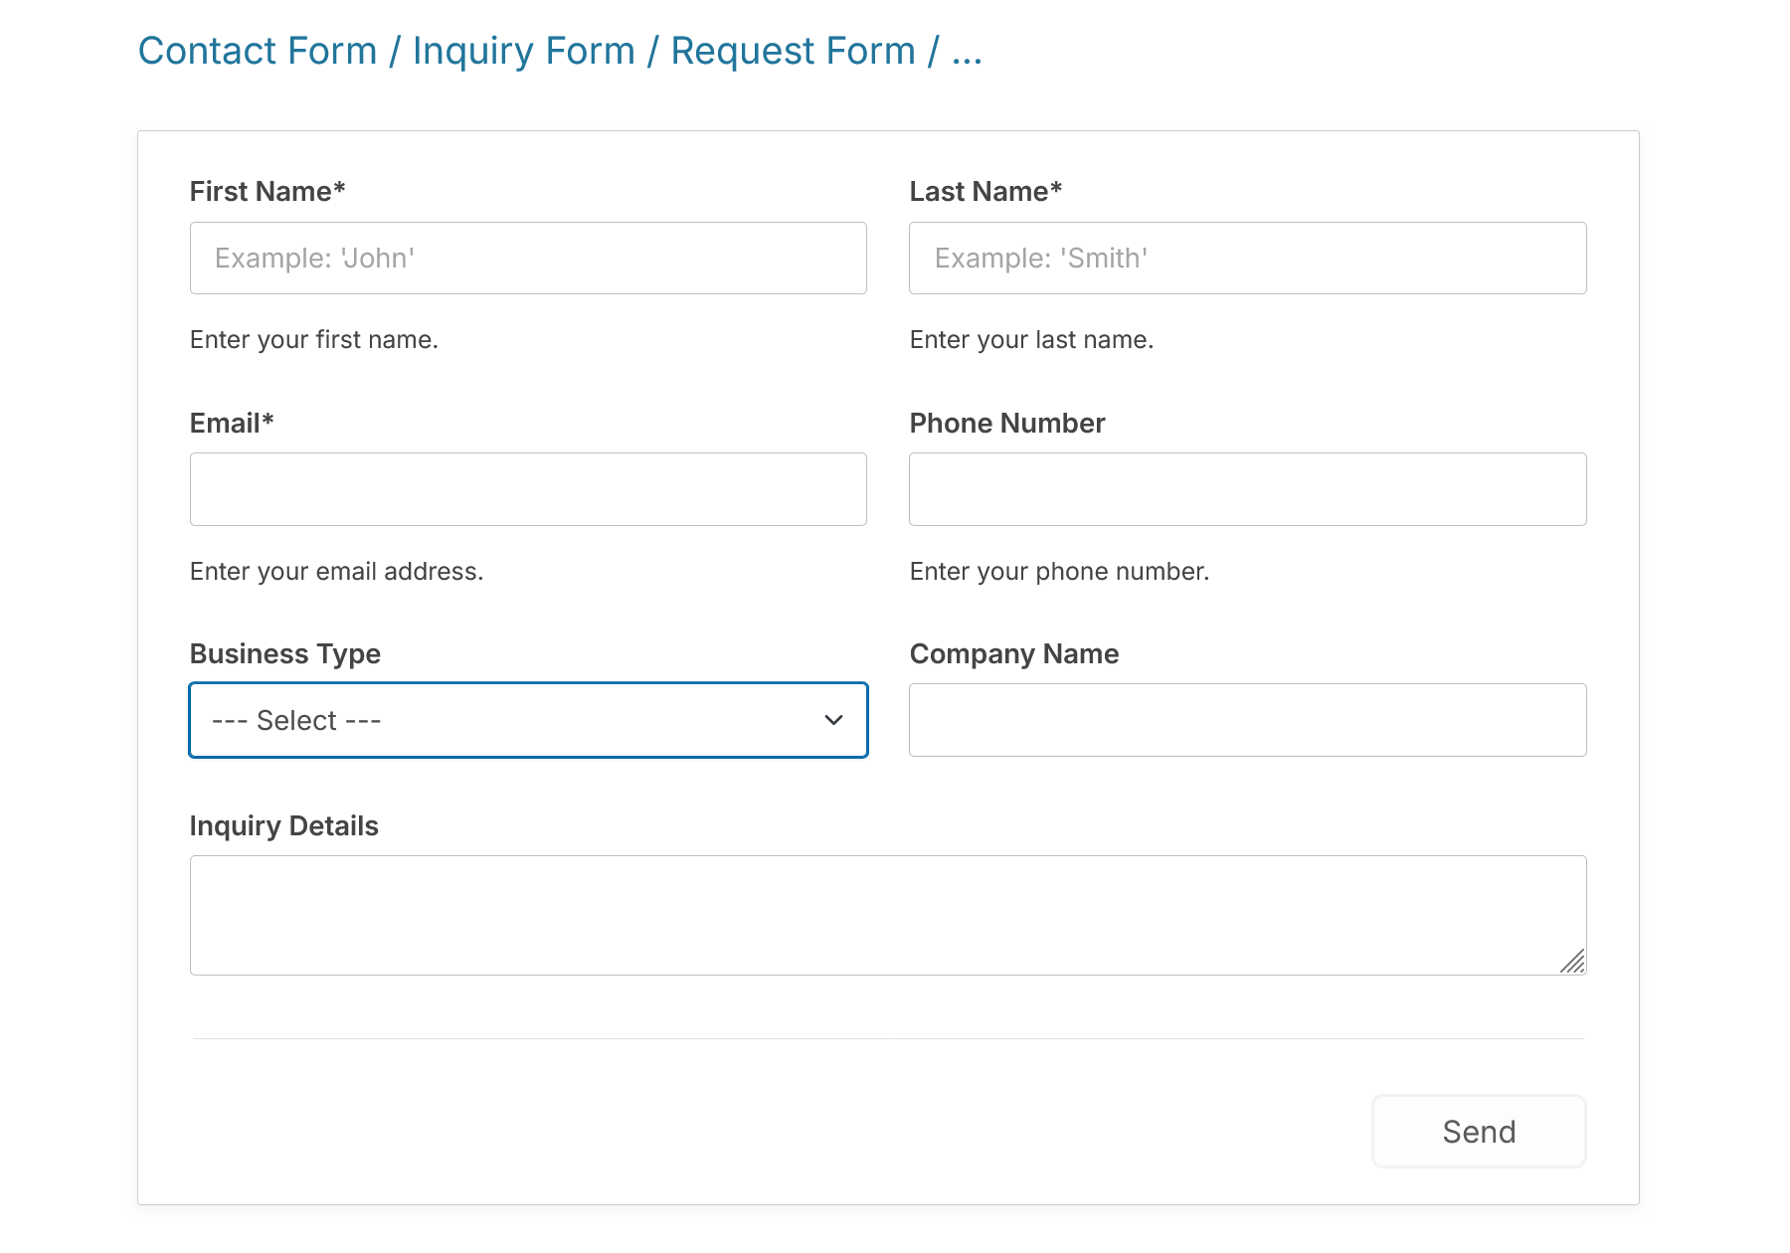This screenshot has height=1253, width=1790.
Task: Click the dropdown chevron on Business Type
Action: [x=833, y=720]
